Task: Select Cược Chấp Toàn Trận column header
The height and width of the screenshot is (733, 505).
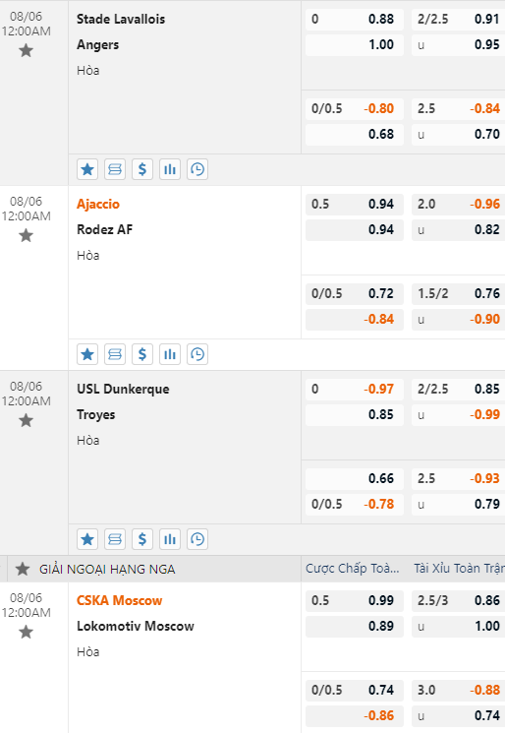Action: pyautogui.click(x=353, y=569)
